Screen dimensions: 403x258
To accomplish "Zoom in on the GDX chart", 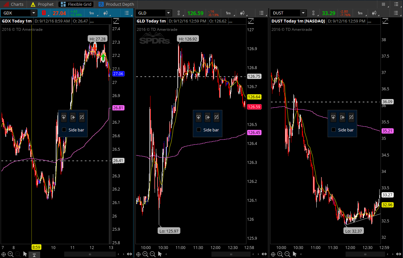I will pos(11,254).
